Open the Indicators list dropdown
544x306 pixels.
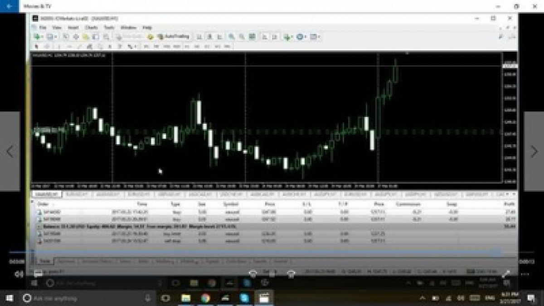pos(289,36)
